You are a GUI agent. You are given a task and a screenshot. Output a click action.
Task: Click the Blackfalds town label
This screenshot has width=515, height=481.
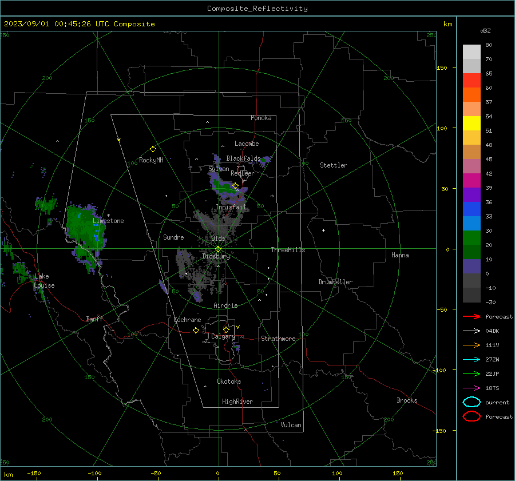tap(243, 158)
